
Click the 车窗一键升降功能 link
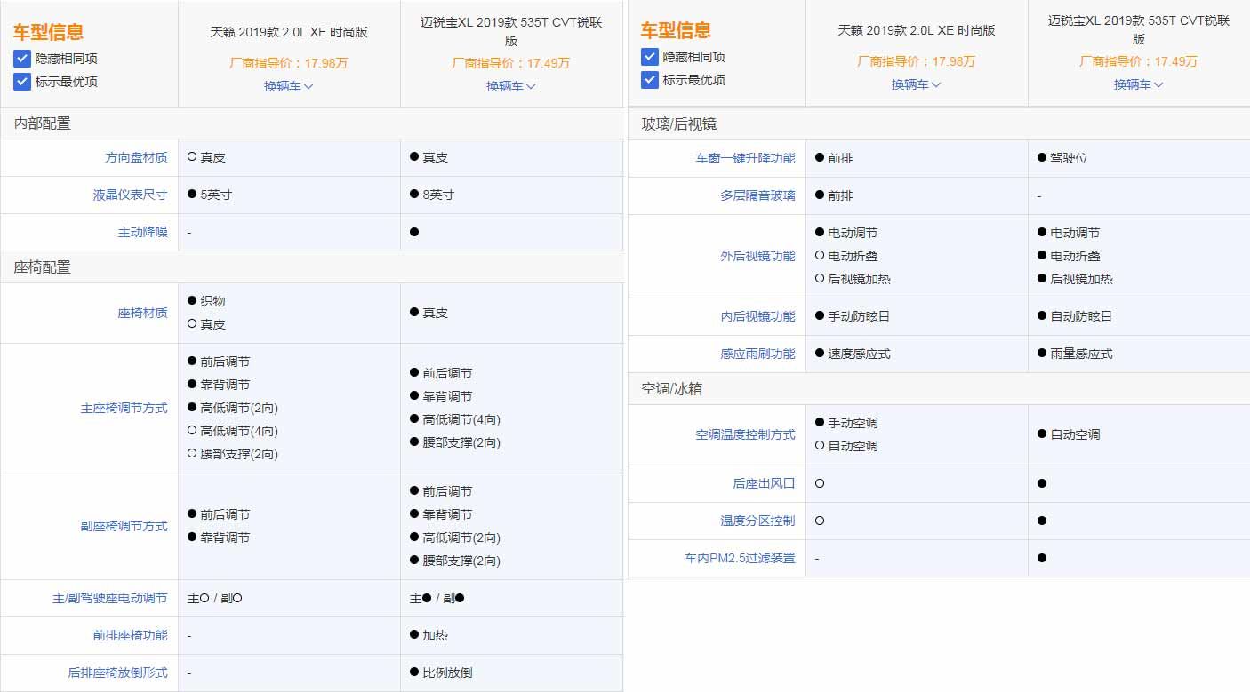coord(745,158)
